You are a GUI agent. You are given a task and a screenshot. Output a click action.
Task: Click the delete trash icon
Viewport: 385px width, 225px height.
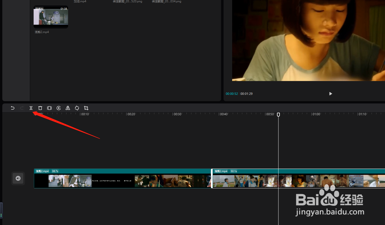40,108
